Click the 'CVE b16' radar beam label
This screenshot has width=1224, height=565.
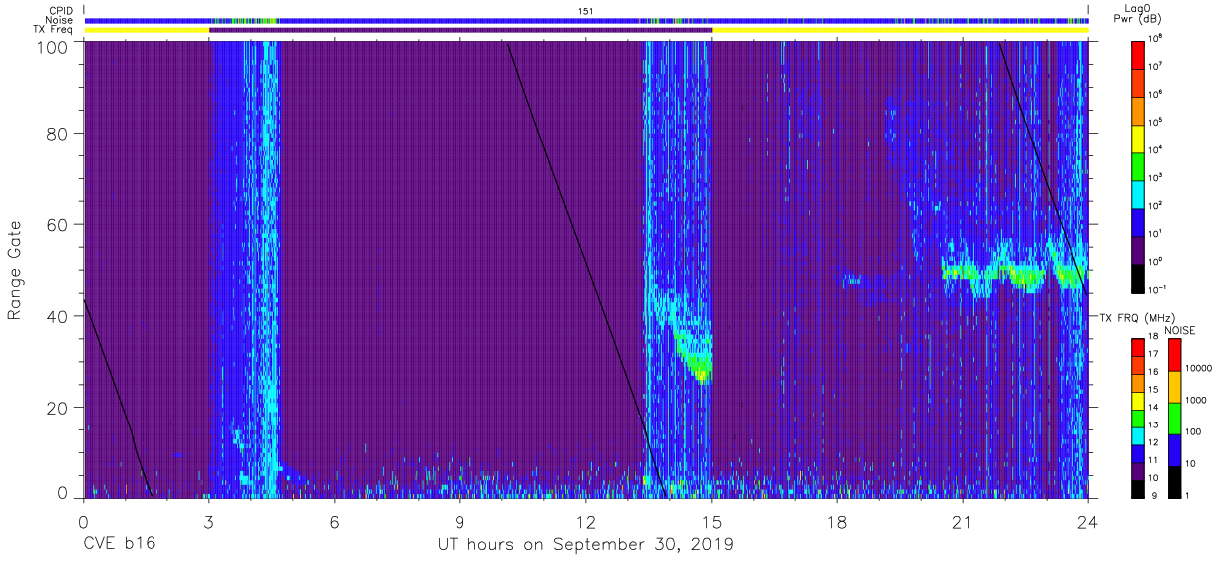(x=119, y=544)
